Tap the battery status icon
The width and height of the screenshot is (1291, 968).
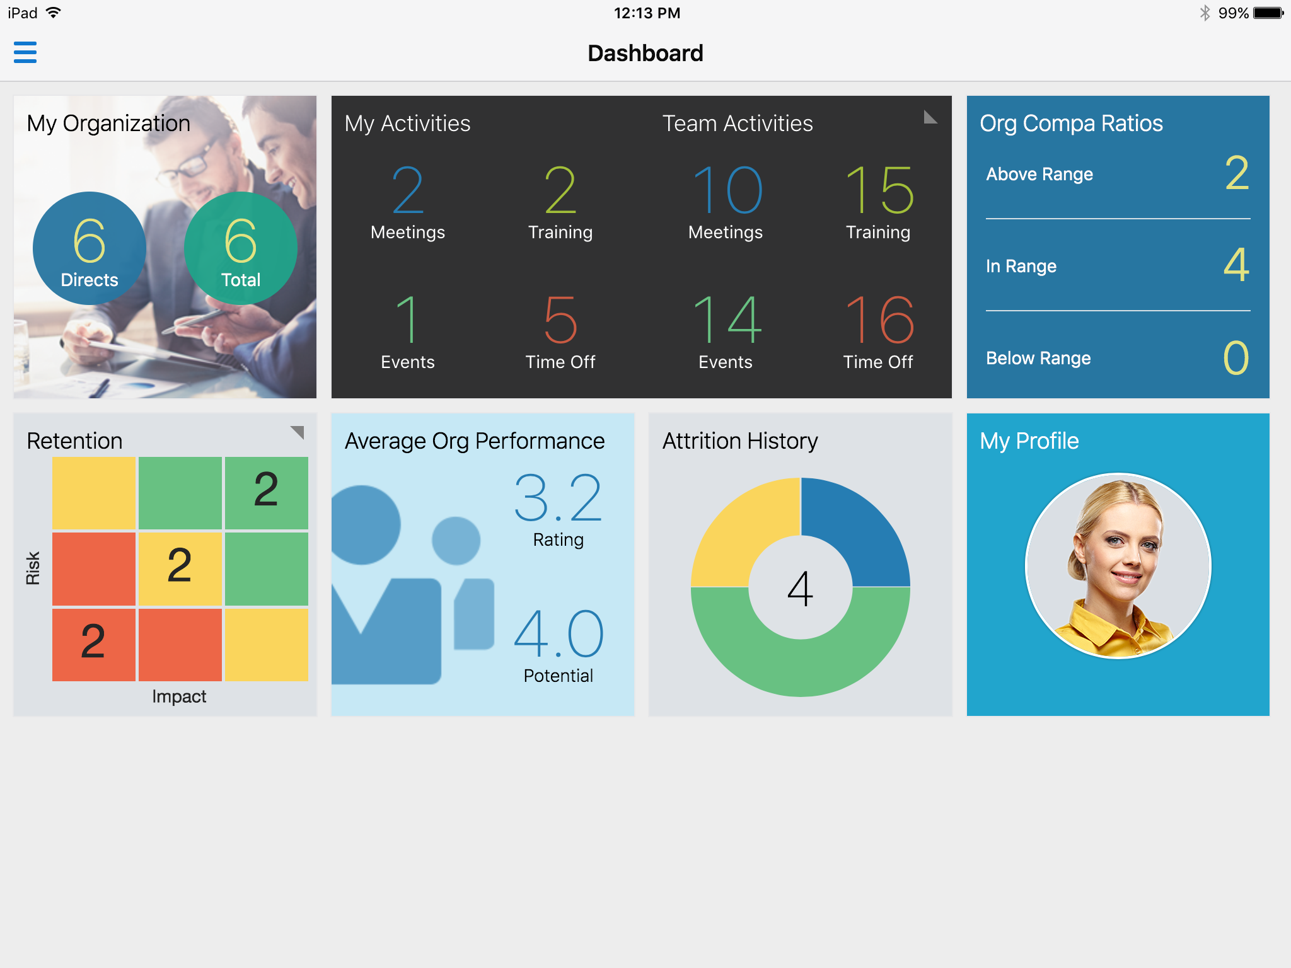coord(1268,13)
